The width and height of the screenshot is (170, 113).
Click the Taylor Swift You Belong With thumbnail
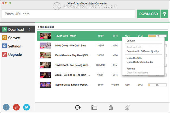tap(45, 65)
